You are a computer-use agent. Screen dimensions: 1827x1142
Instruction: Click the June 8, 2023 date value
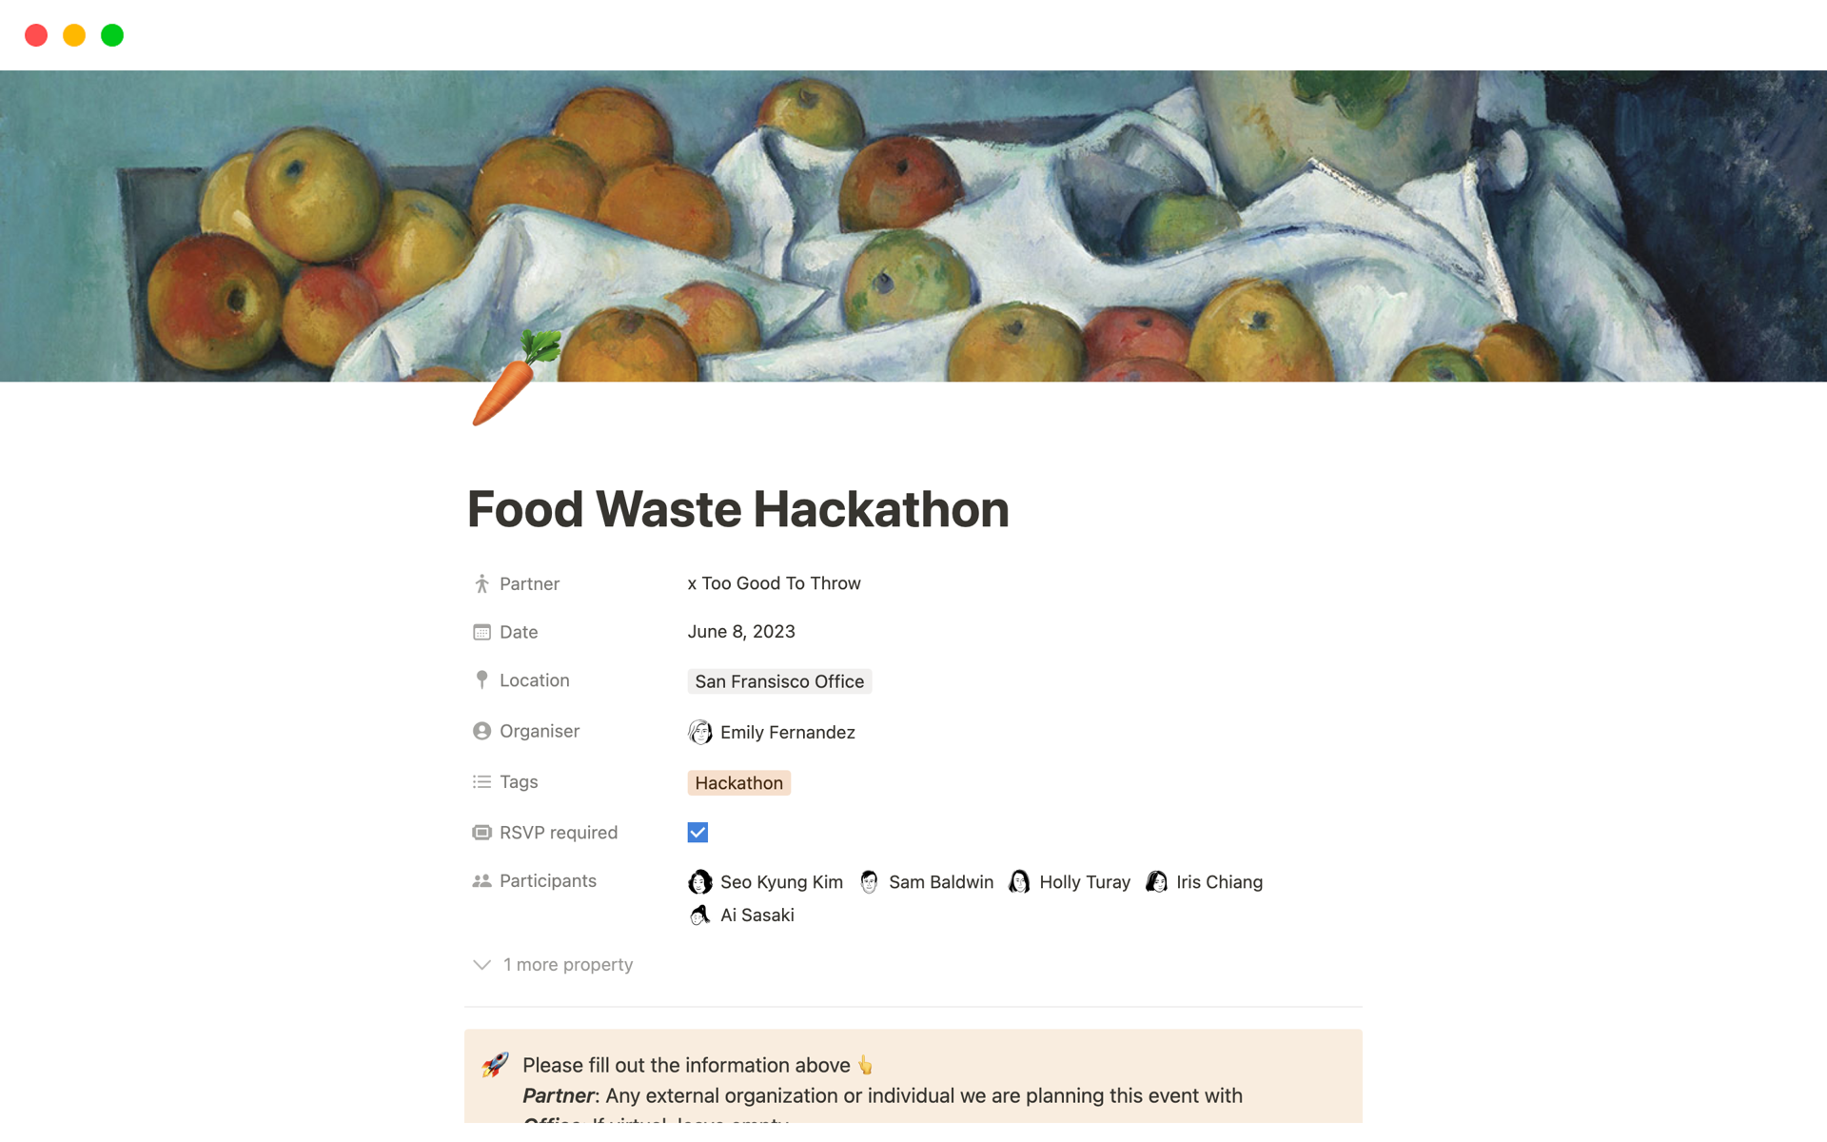(x=740, y=632)
